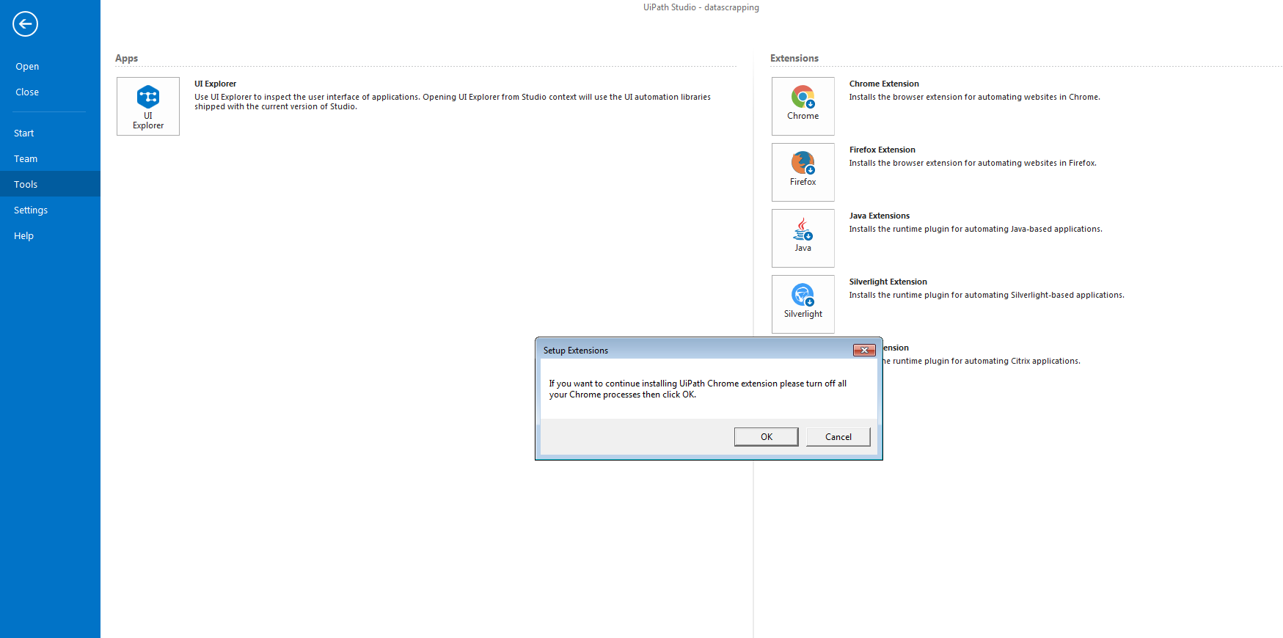Click the Java-based applications description
This screenshot has height=638, width=1283.
pos(976,229)
